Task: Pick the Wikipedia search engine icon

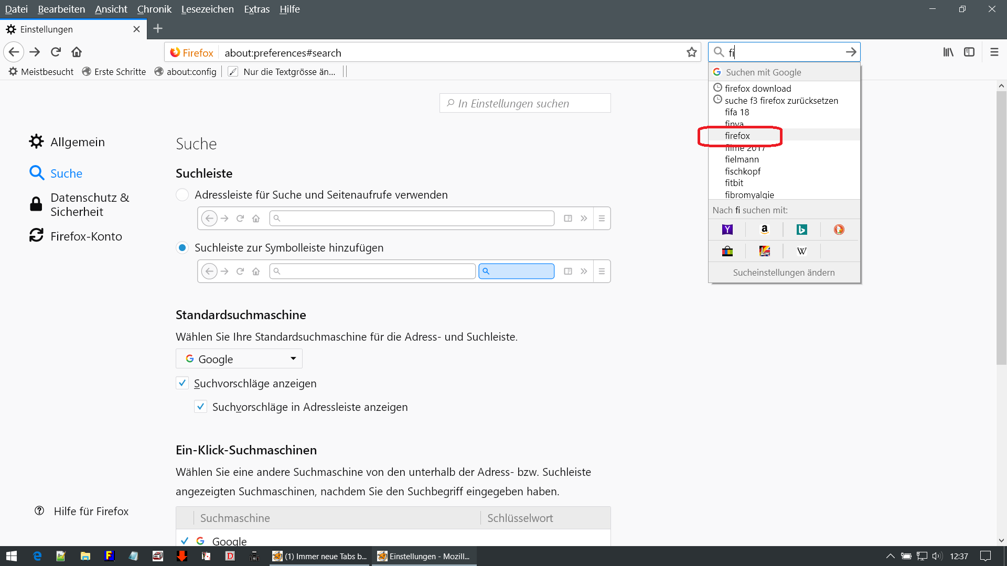Action: pyautogui.click(x=801, y=252)
